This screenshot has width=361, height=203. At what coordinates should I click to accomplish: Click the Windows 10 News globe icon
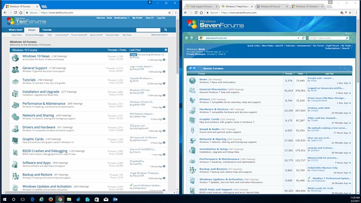15,58
